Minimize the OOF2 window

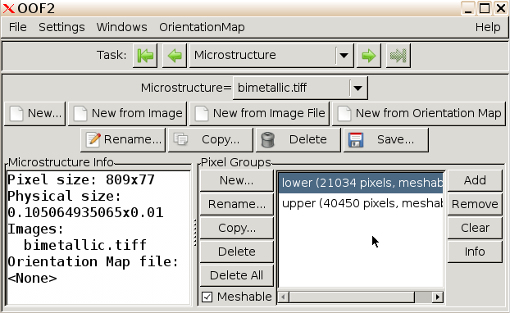(468, 8)
